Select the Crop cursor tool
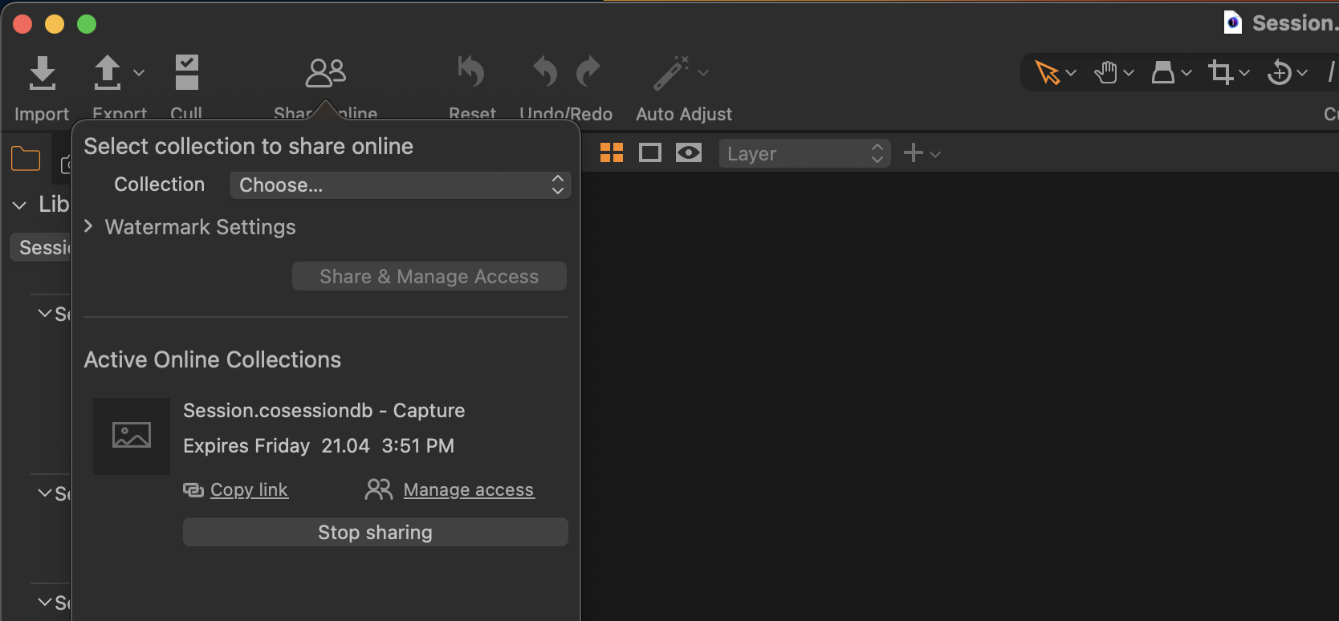 (x=1221, y=72)
